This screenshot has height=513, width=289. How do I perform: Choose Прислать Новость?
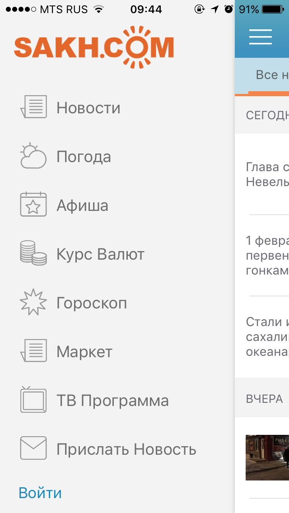[126, 449]
